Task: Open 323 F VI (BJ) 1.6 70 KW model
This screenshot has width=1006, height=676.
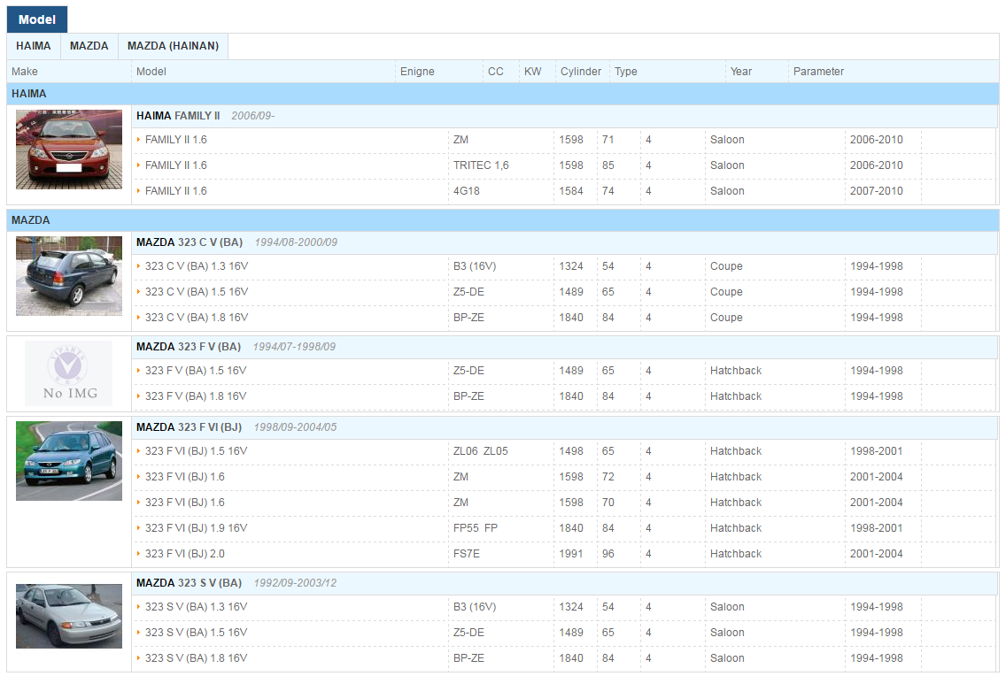Action: click(185, 503)
